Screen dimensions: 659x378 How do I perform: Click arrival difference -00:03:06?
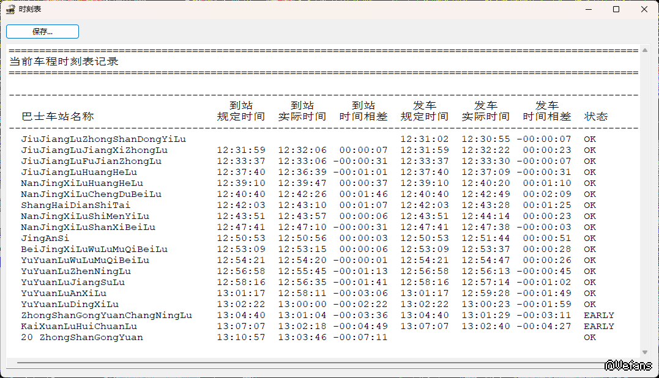(360, 293)
